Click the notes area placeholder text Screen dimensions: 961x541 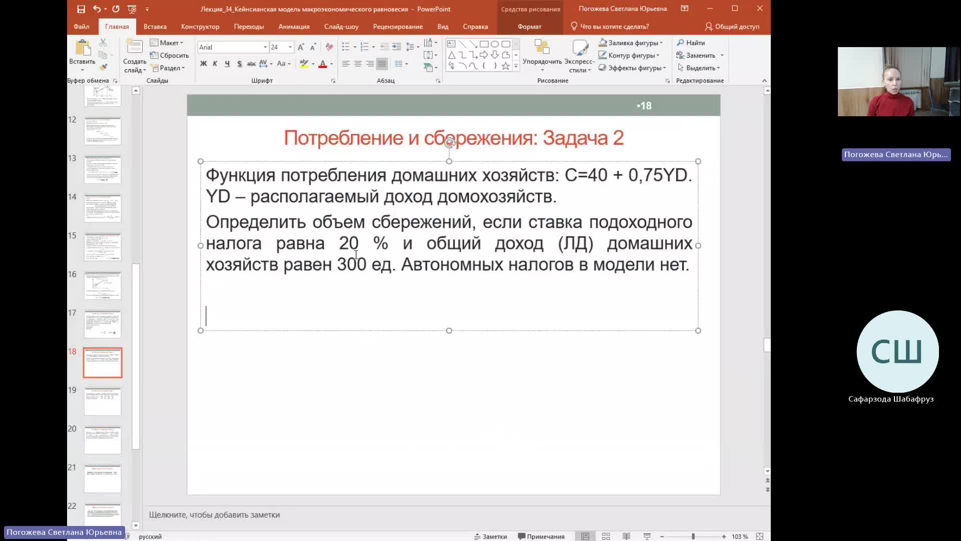[x=214, y=514]
